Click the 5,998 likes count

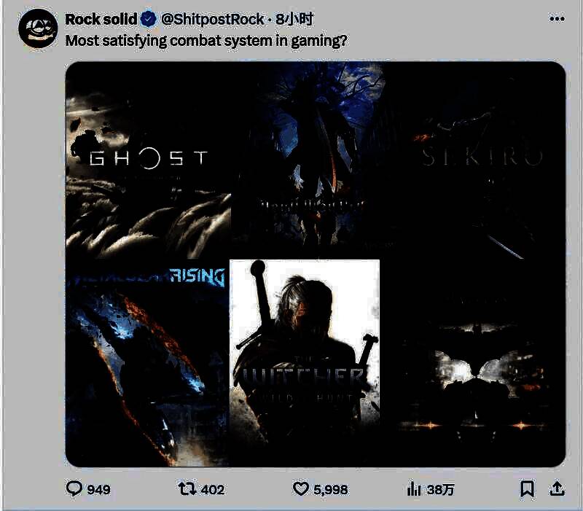tap(331, 490)
